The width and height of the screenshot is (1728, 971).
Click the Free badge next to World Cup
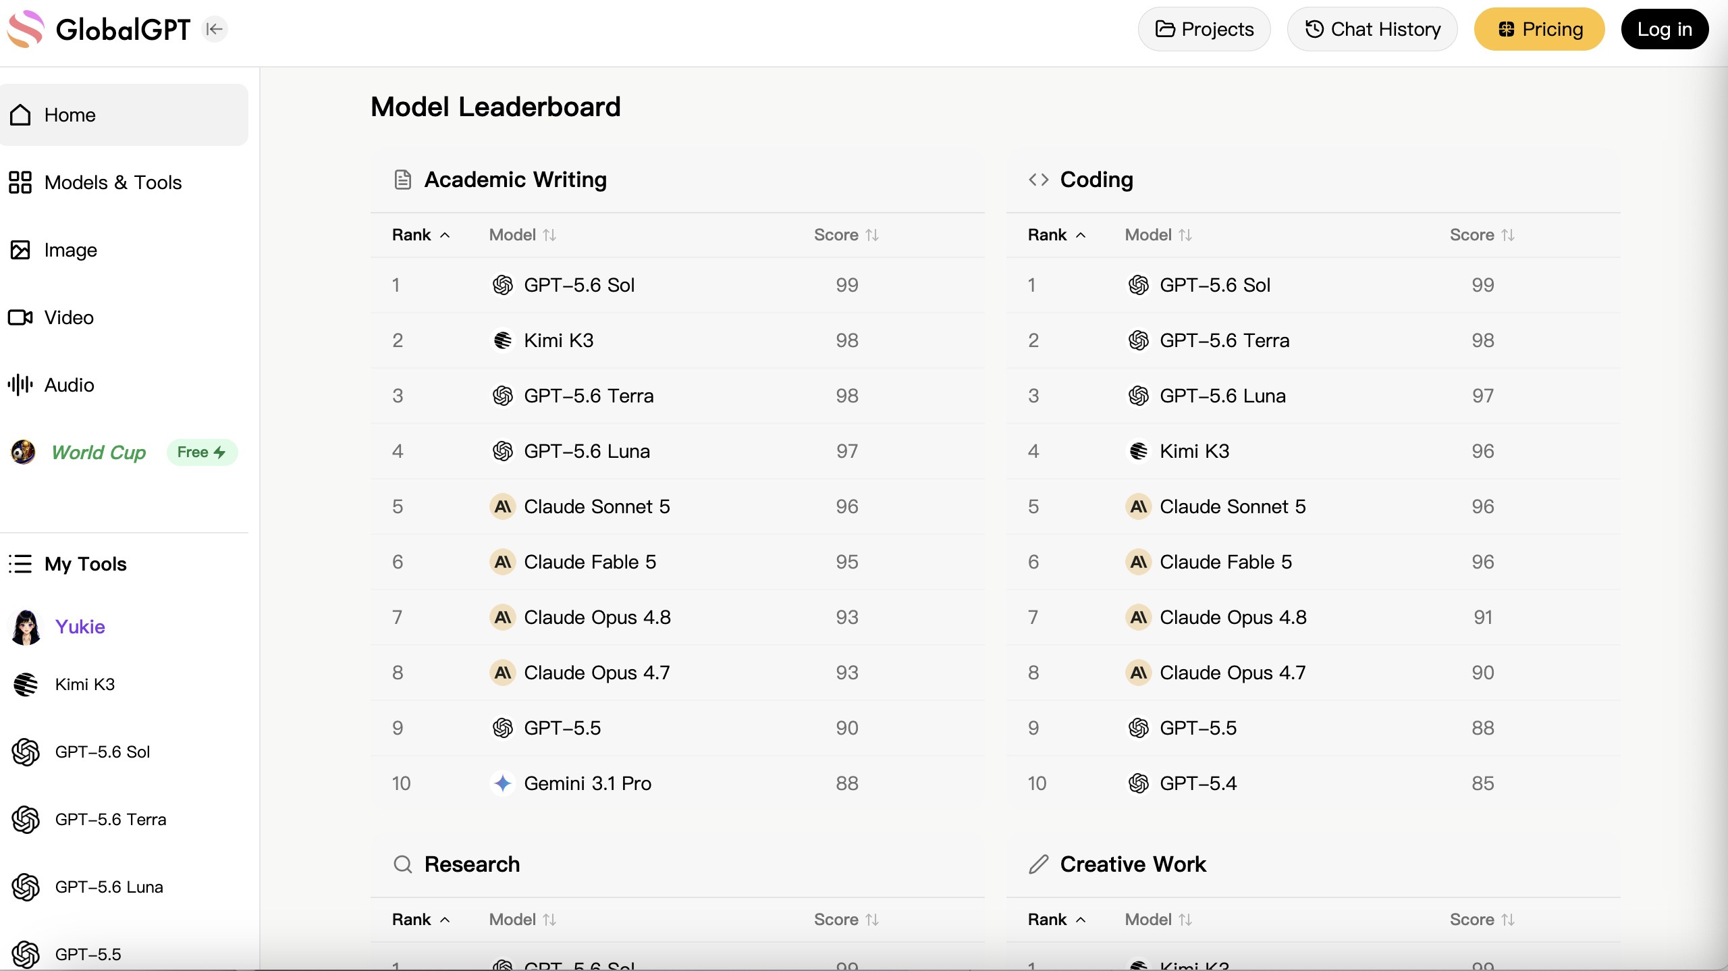coord(202,452)
